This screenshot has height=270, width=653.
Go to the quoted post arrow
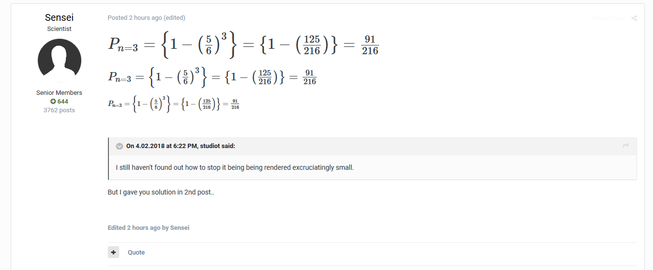coord(625,146)
